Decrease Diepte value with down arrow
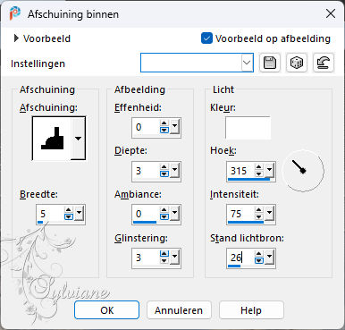 point(164,174)
